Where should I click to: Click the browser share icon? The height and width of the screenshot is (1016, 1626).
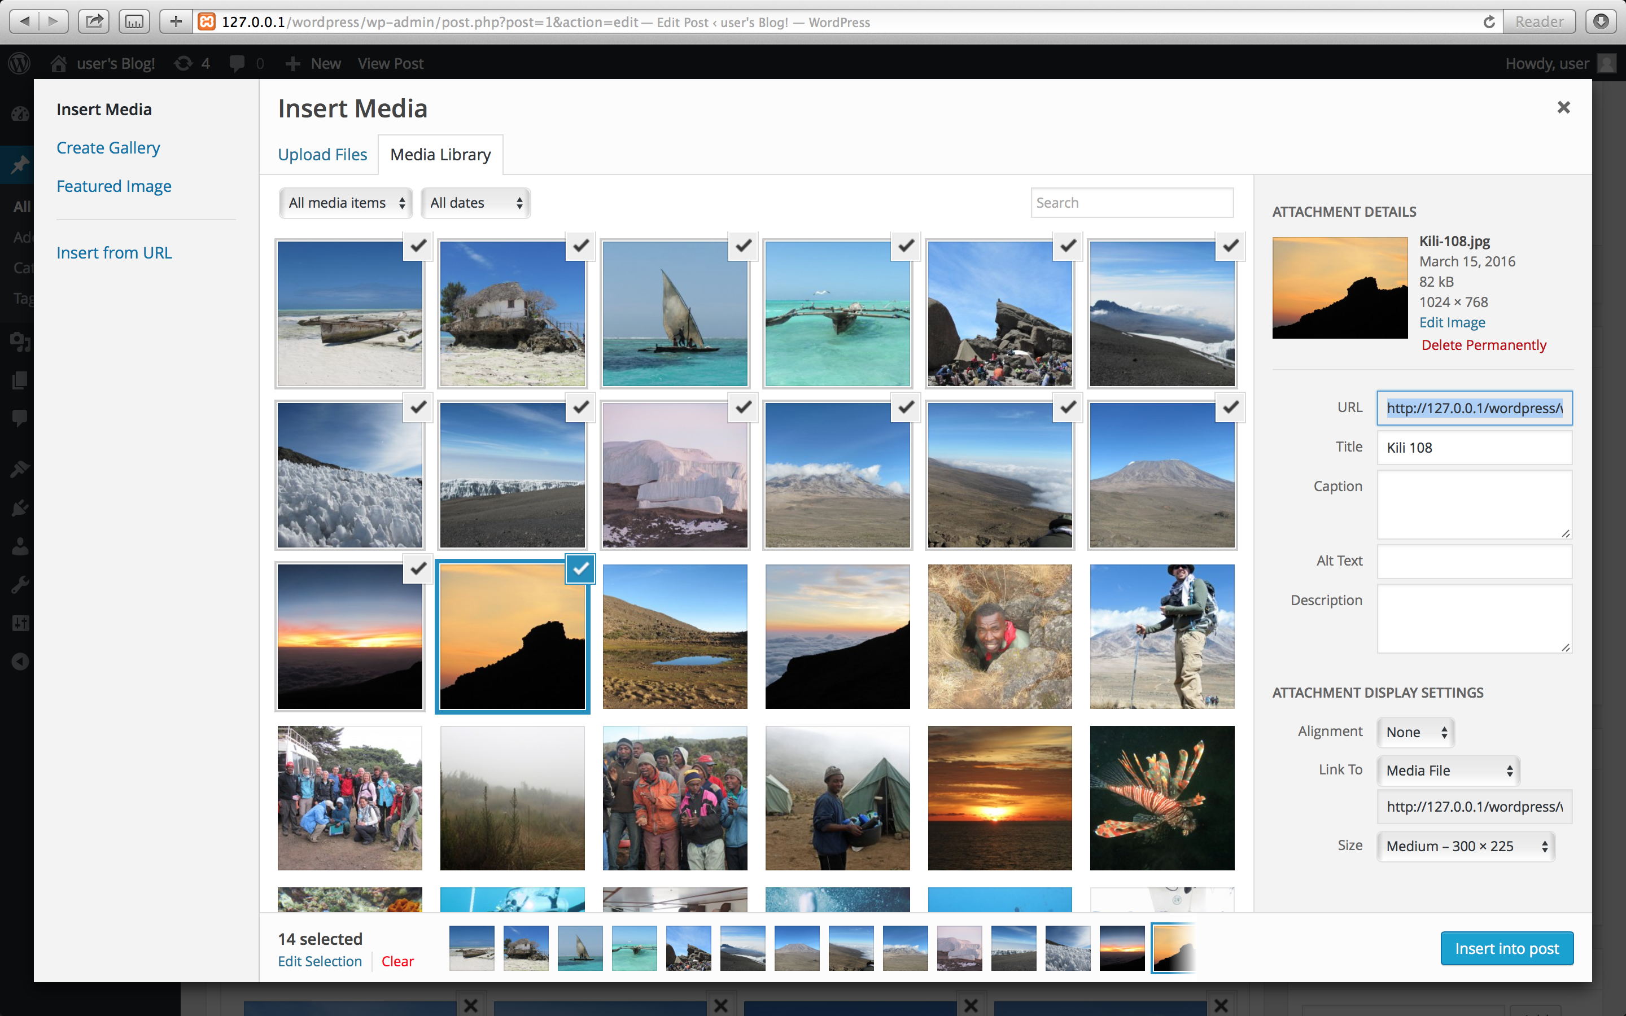94,21
